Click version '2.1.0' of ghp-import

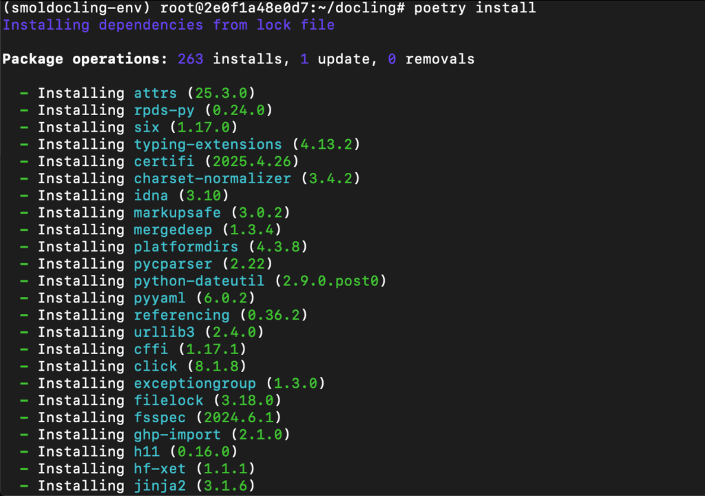click(261, 435)
